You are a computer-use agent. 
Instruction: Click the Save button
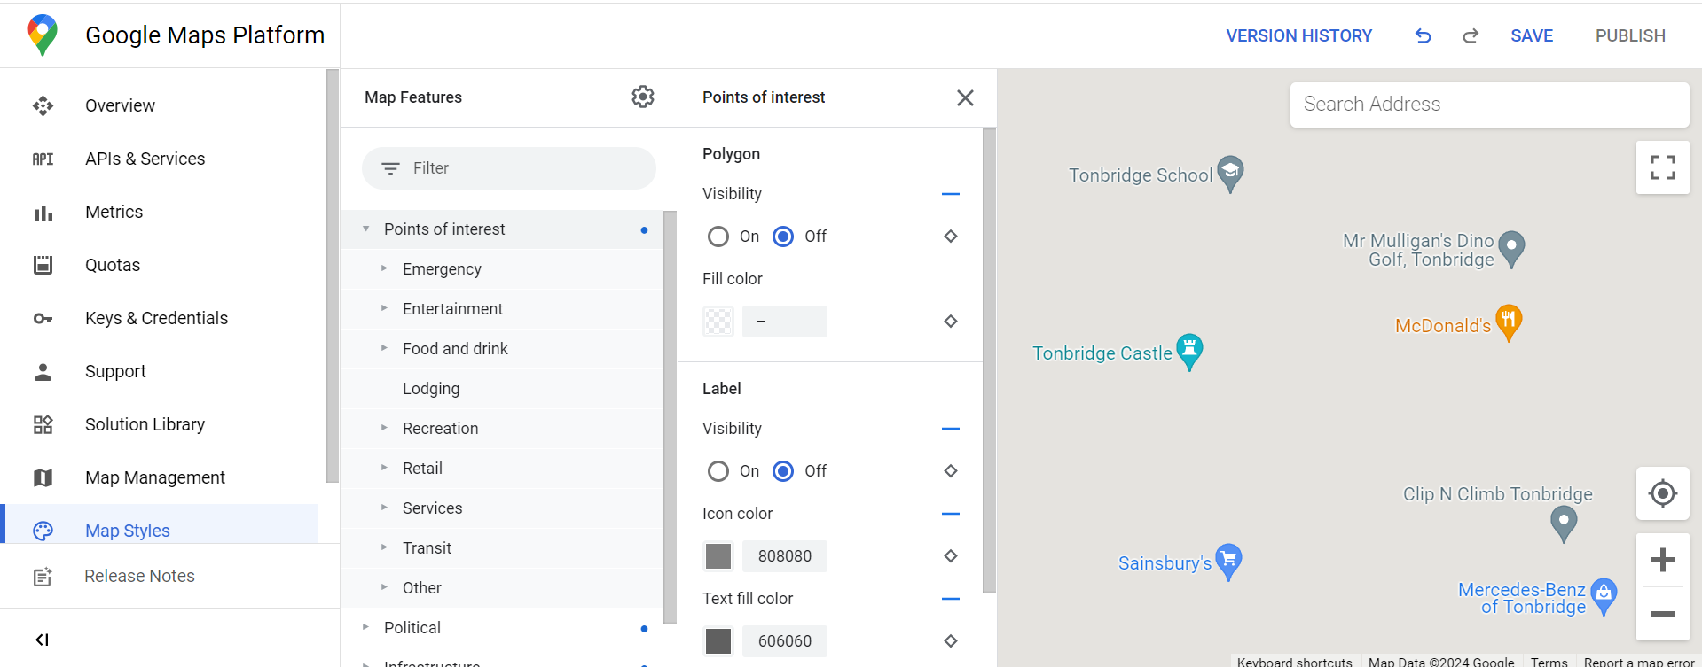1532,35
